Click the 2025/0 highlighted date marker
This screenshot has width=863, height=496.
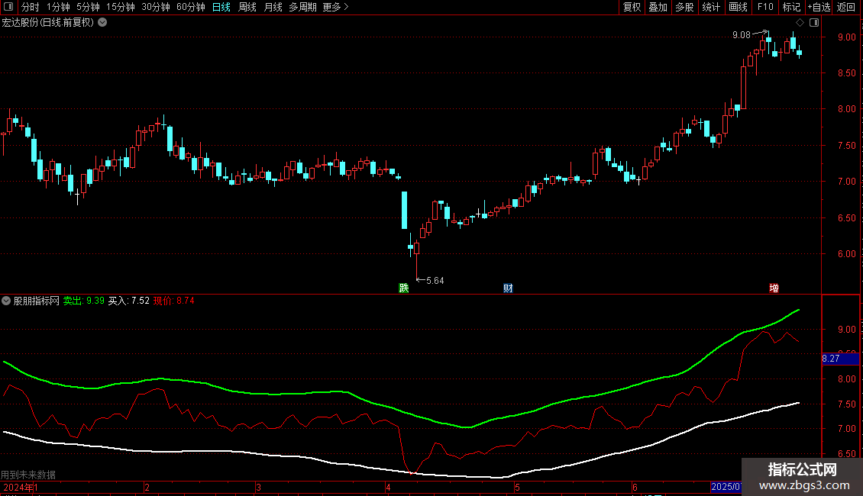click(x=726, y=487)
